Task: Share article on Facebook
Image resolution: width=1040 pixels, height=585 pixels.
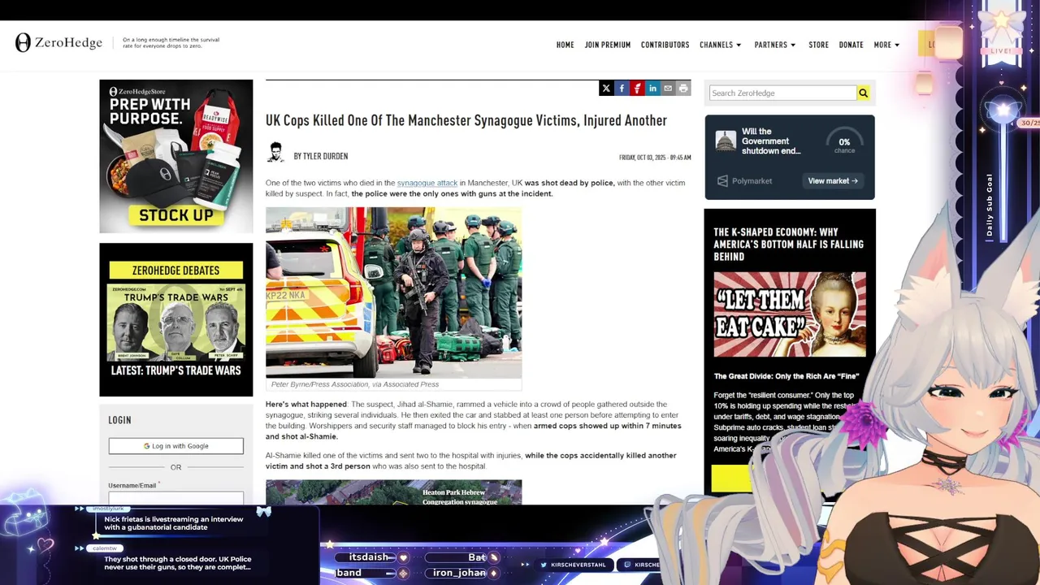Action: pos(622,89)
